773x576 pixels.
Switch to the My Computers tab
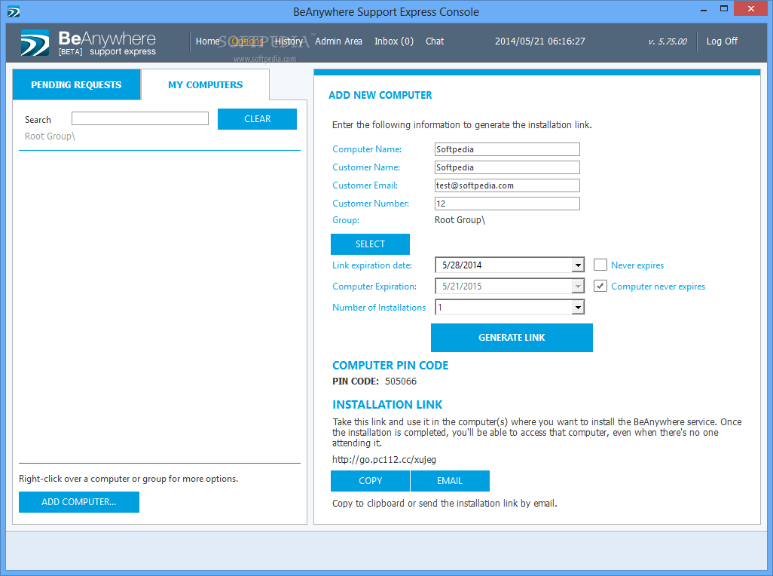(205, 85)
